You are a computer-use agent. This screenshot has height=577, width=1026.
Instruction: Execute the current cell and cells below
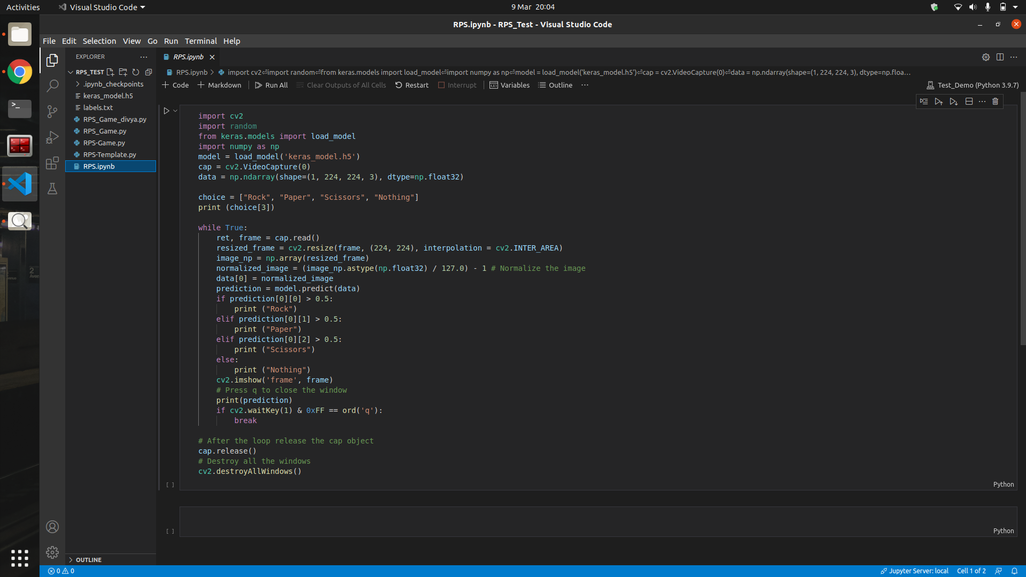(953, 102)
